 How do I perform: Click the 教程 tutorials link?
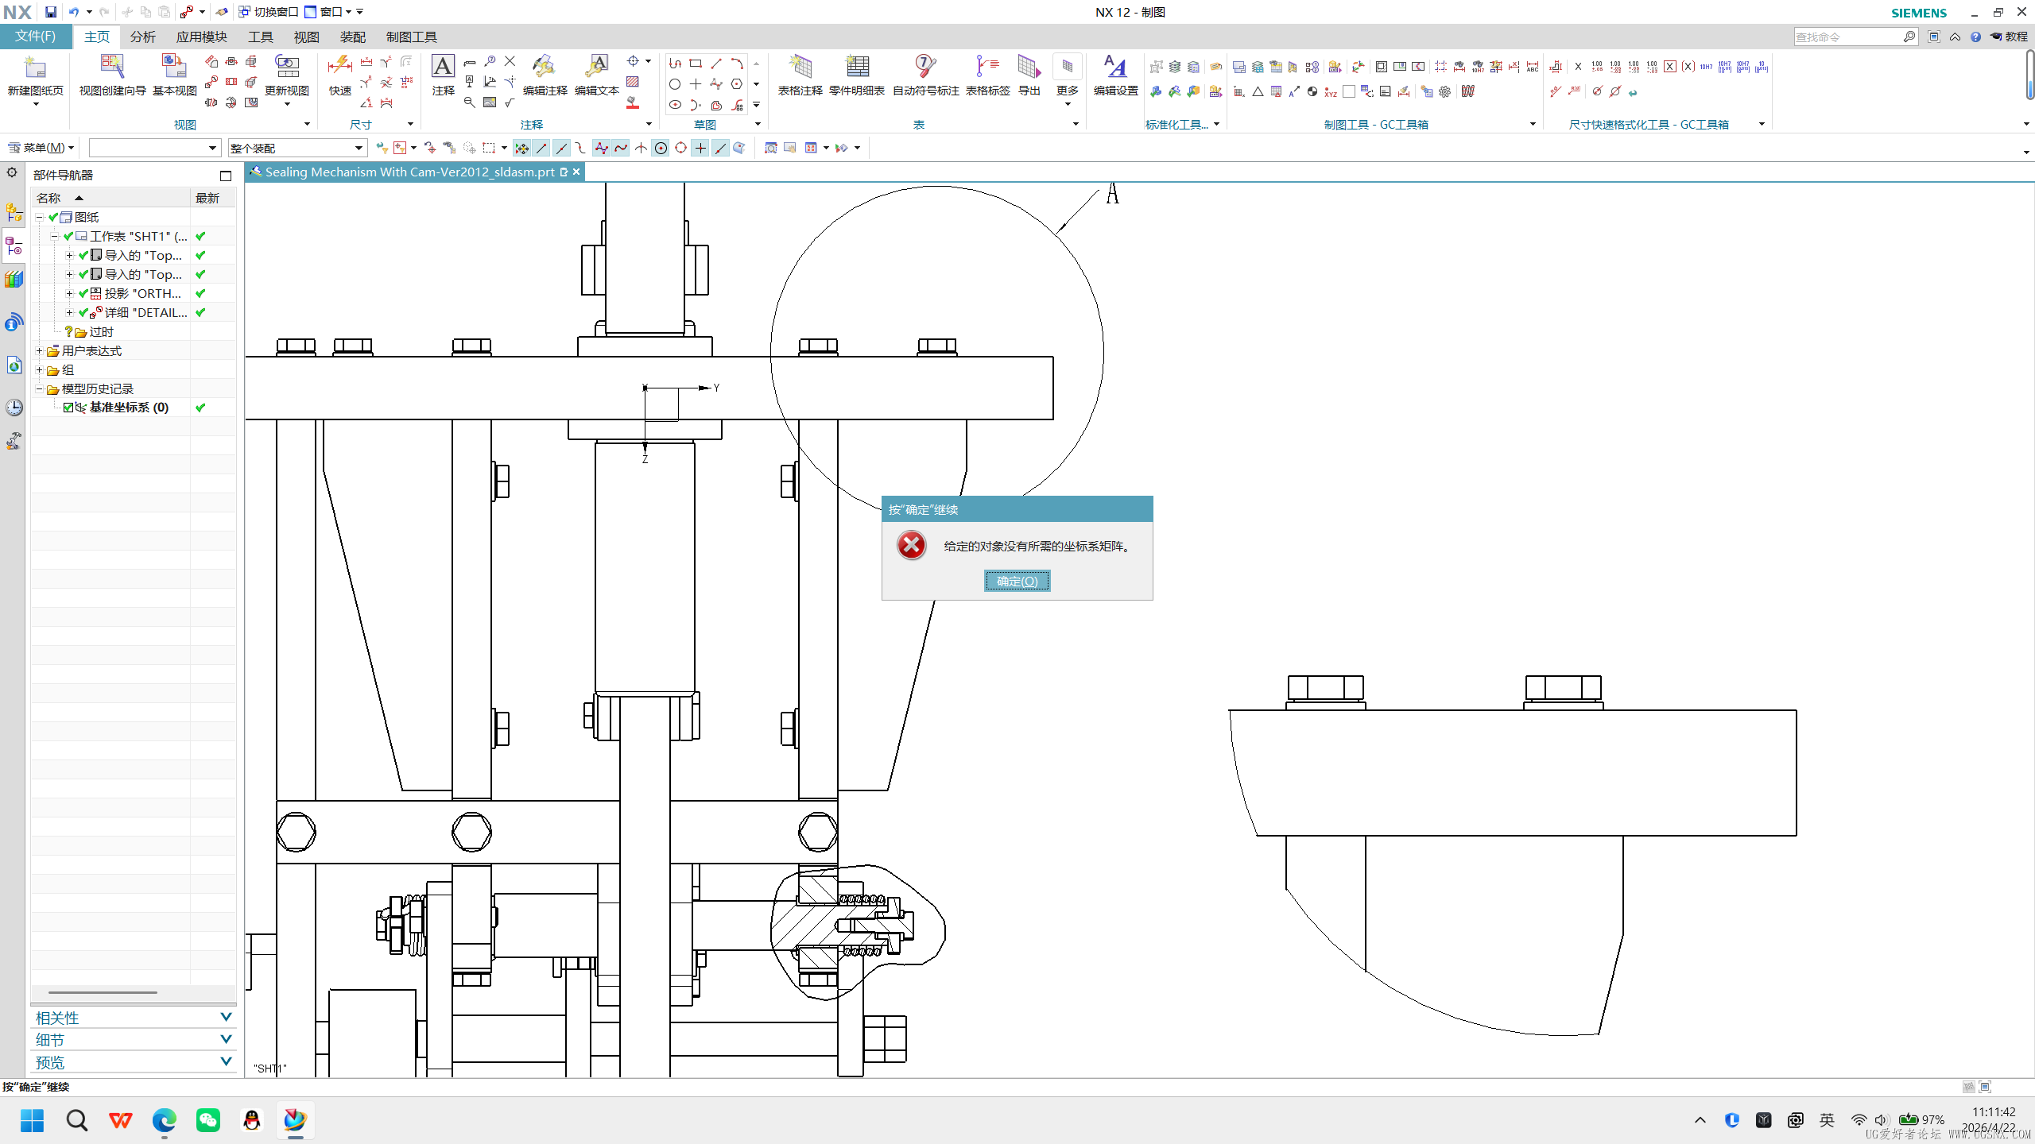point(2010,37)
